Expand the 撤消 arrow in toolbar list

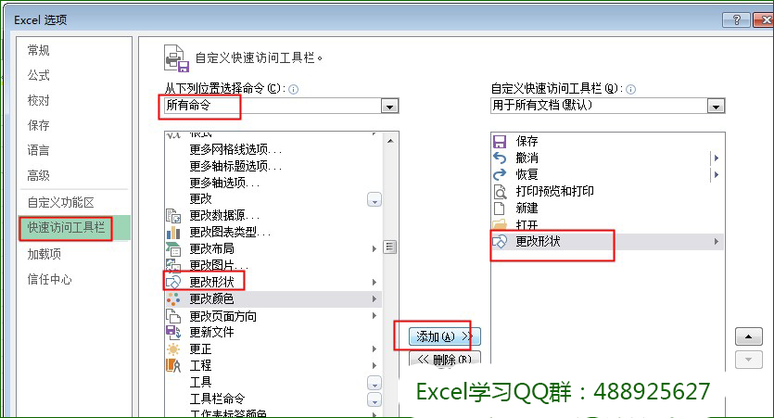tap(716, 158)
